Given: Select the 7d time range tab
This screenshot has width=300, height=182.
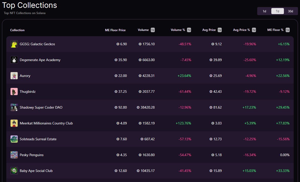Looking at the screenshot, I should pos(277,11).
